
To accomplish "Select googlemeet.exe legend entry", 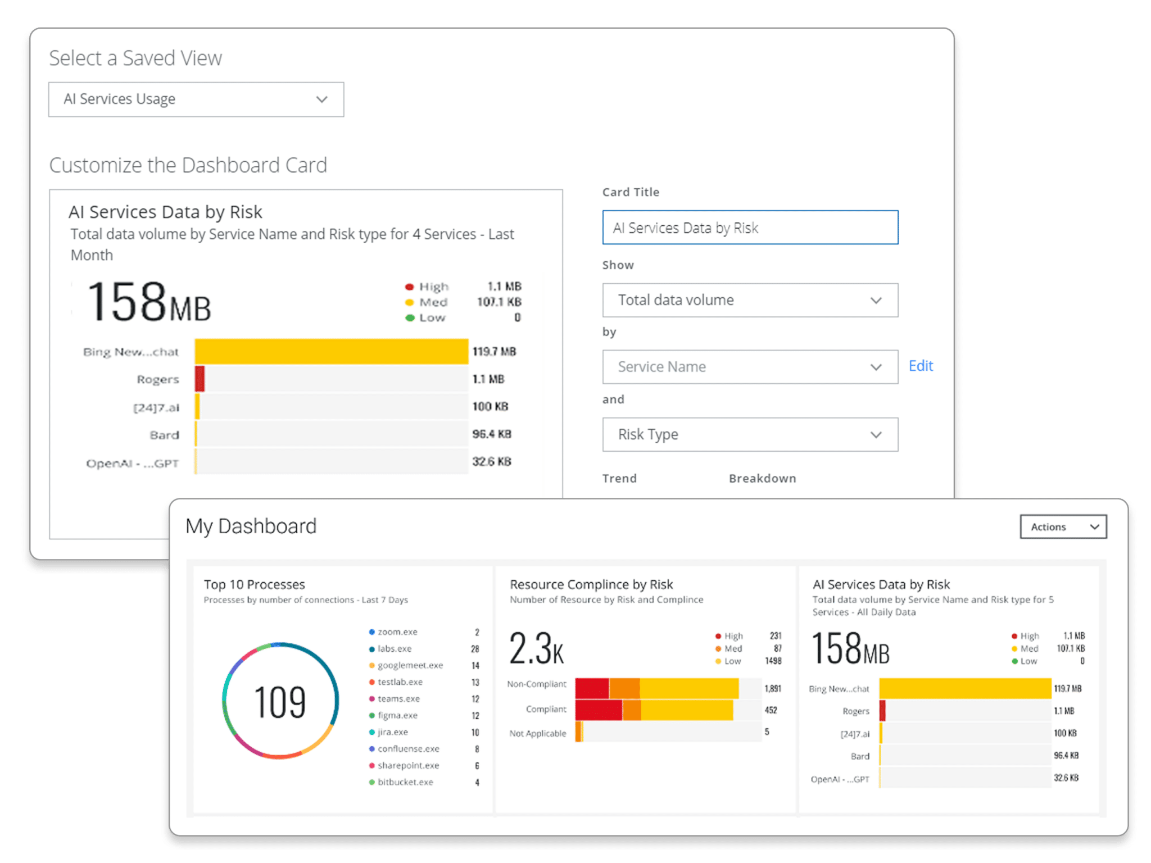I will click(x=410, y=665).
